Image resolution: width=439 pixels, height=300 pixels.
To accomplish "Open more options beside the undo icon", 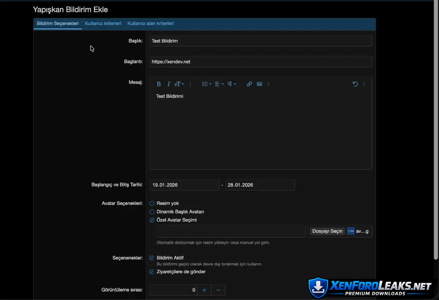I will coord(364,84).
